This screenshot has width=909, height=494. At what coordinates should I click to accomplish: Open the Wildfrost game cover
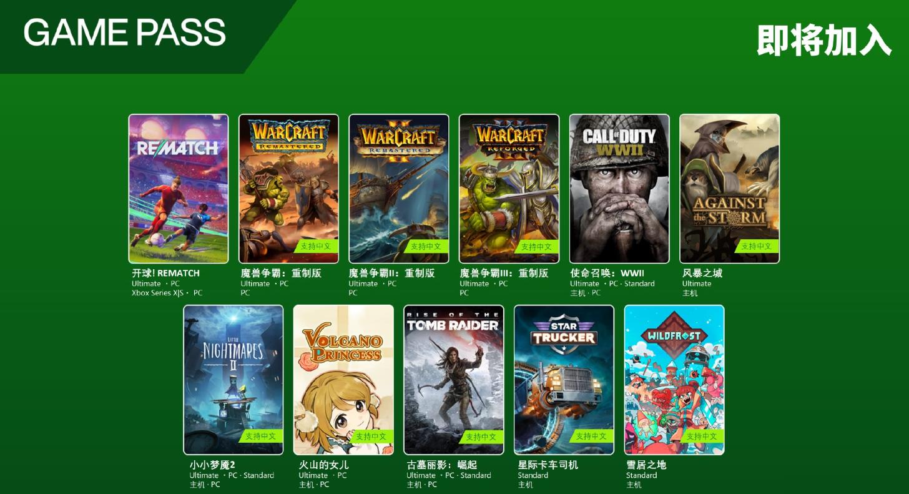tap(674, 380)
